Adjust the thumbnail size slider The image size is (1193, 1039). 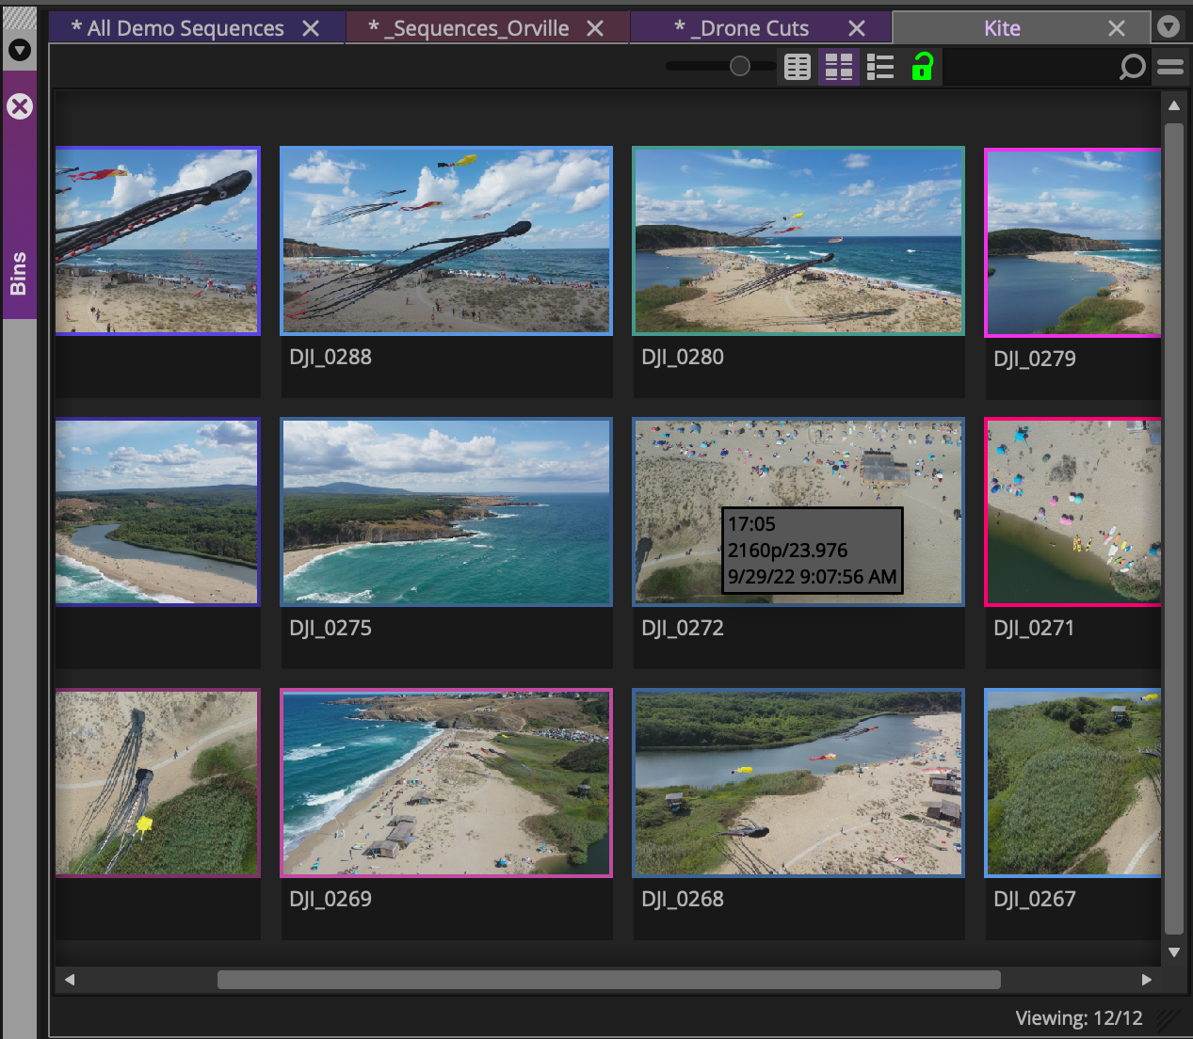pyautogui.click(x=740, y=66)
